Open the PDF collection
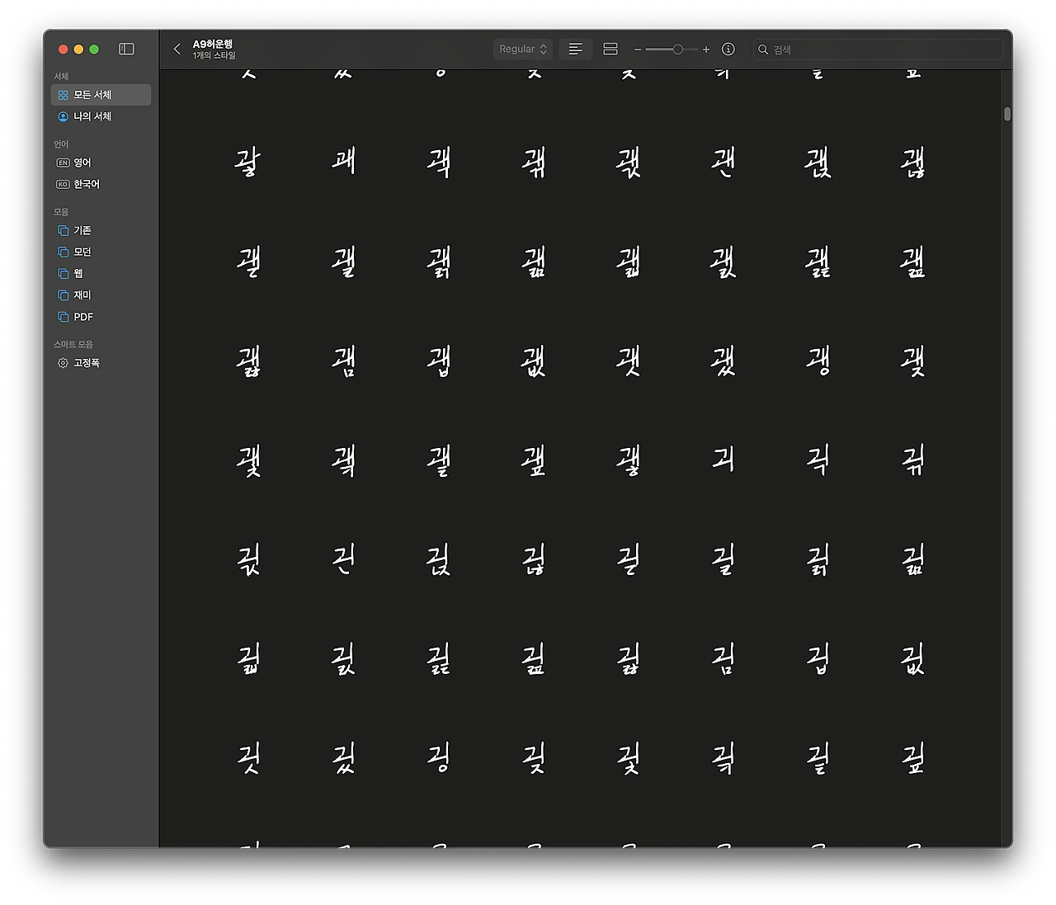The height and width of the screenshot is (905, 1056). point(101,317)
